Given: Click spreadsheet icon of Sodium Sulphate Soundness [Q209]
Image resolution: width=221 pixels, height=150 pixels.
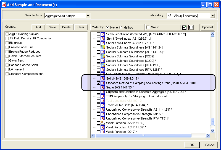Looking at the screenshot, I should 102,56.
